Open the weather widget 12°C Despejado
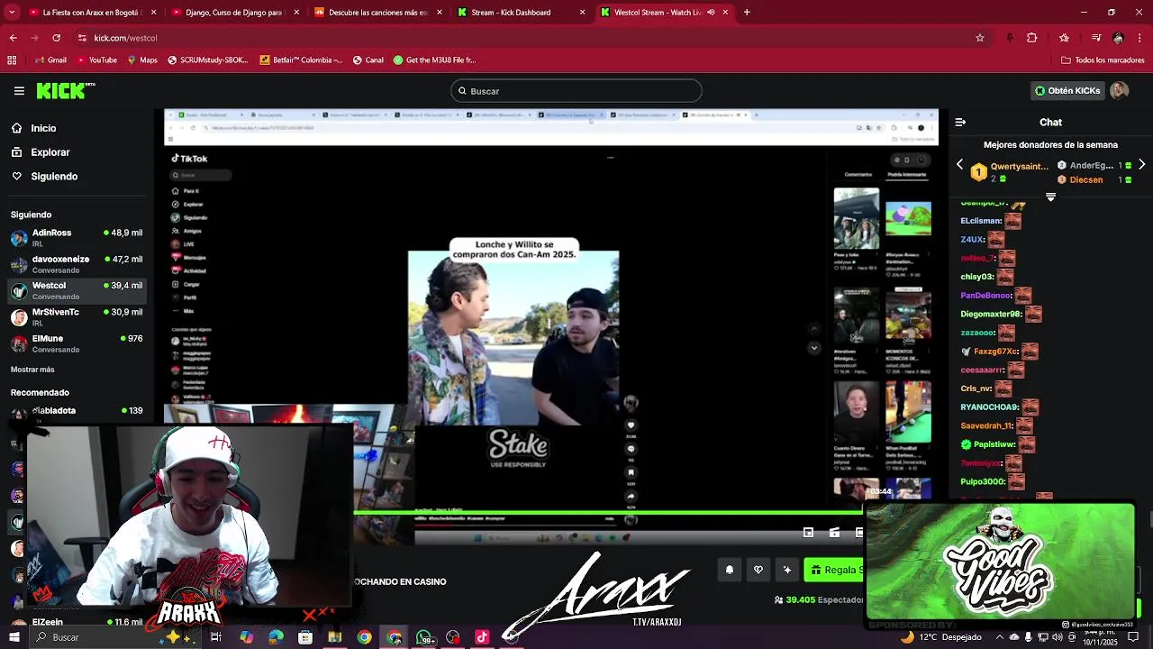The width and height of the screenshot is (1153, 649). pos(940,637)
